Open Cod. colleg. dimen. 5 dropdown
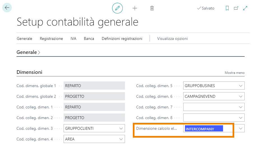This screenshot has height=150, width=262. [x=240, y=86]
